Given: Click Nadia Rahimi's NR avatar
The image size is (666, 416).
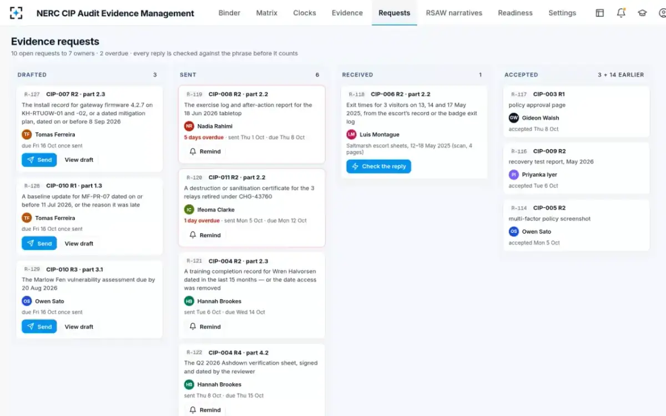Looking at the screenshot, I should (189, 126).
